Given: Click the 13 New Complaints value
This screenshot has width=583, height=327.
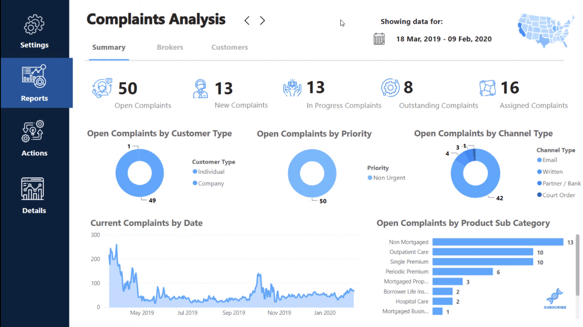Looking at the screenshot, I should (x=224, y=89).
